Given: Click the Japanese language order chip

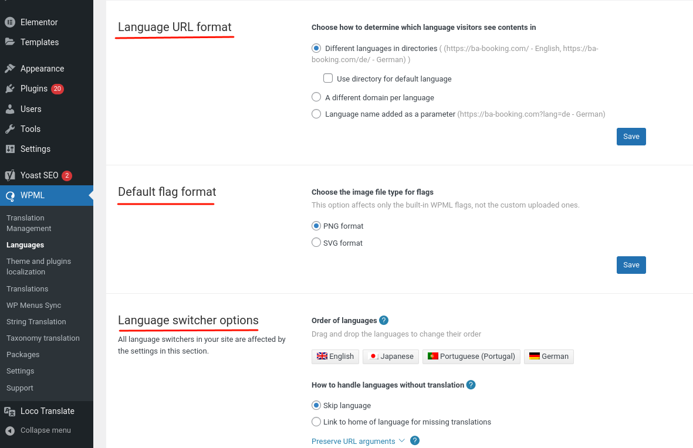Looking at the screenshot, I should tap(391, 357).
